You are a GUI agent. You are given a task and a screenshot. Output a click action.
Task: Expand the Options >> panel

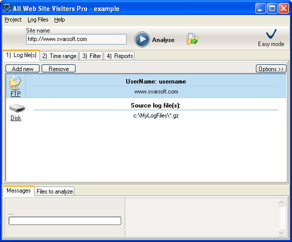271,69
